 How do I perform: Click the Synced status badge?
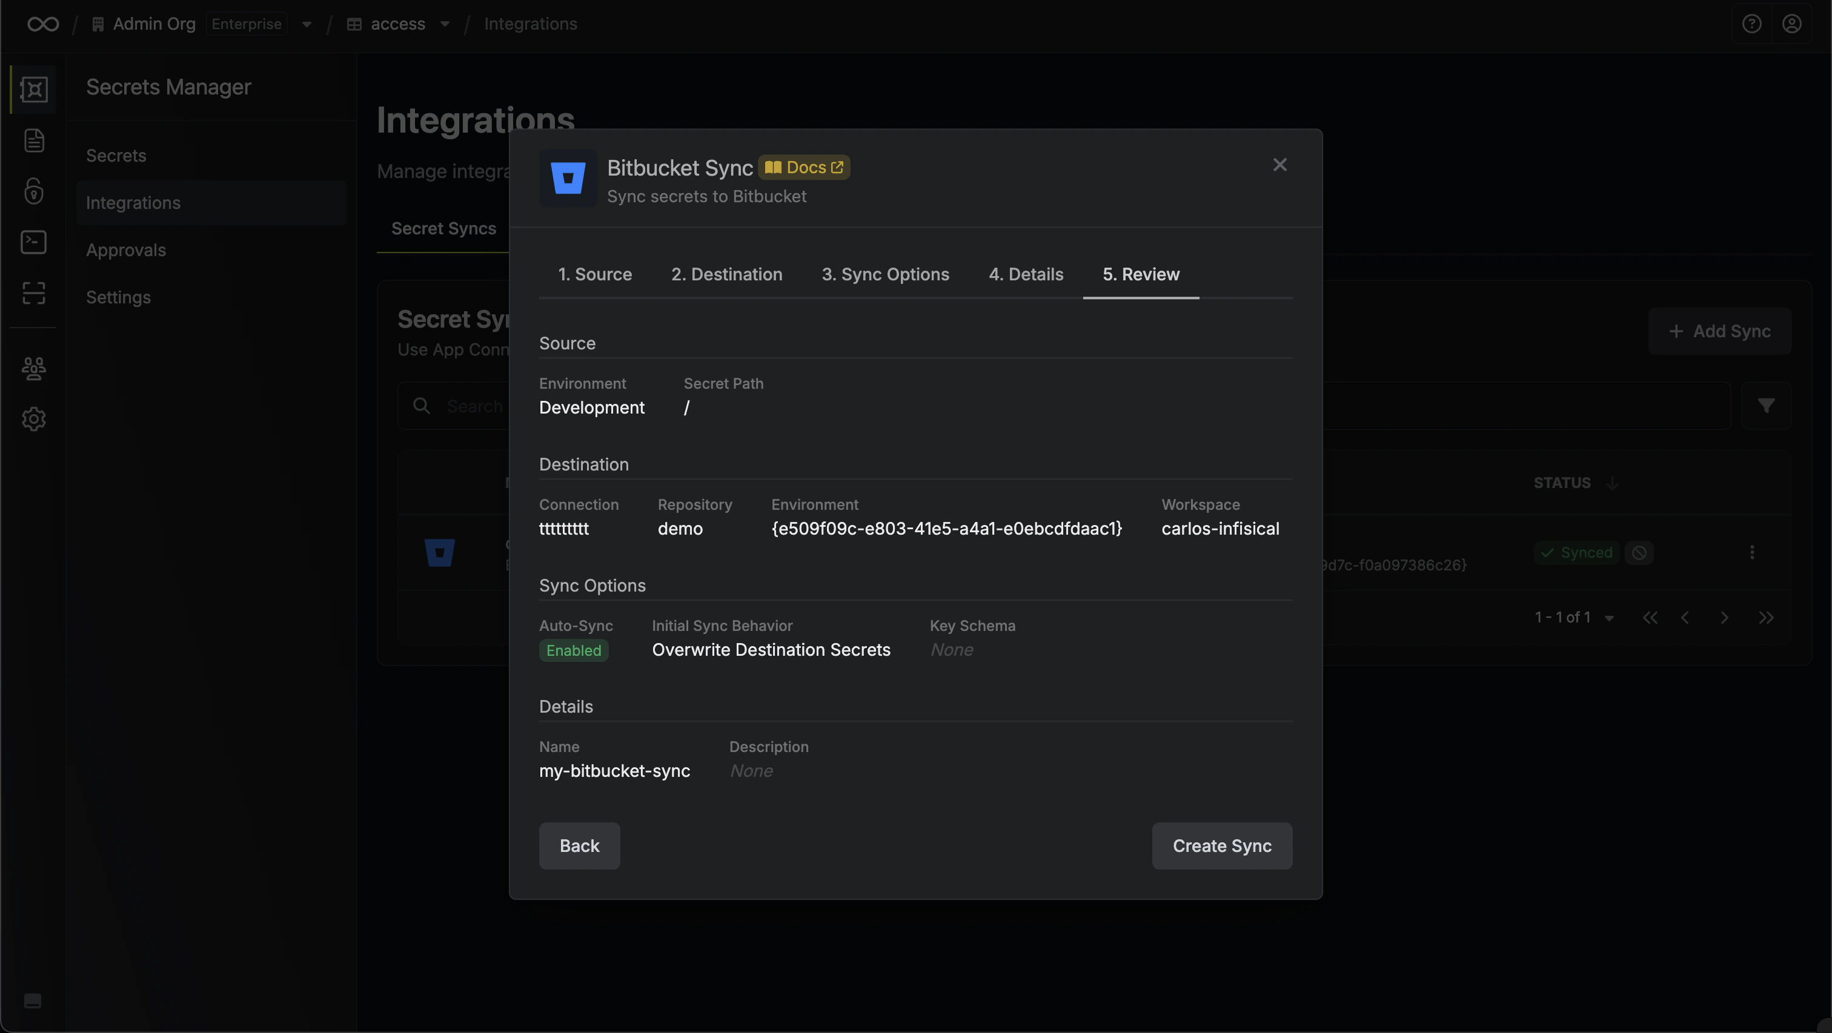(1577, 552)
